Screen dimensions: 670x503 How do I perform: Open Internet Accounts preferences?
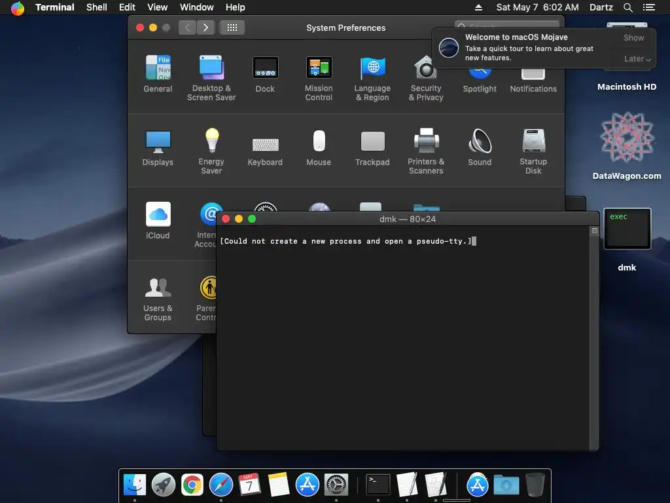pyautogui.click(x=206, y=225)
